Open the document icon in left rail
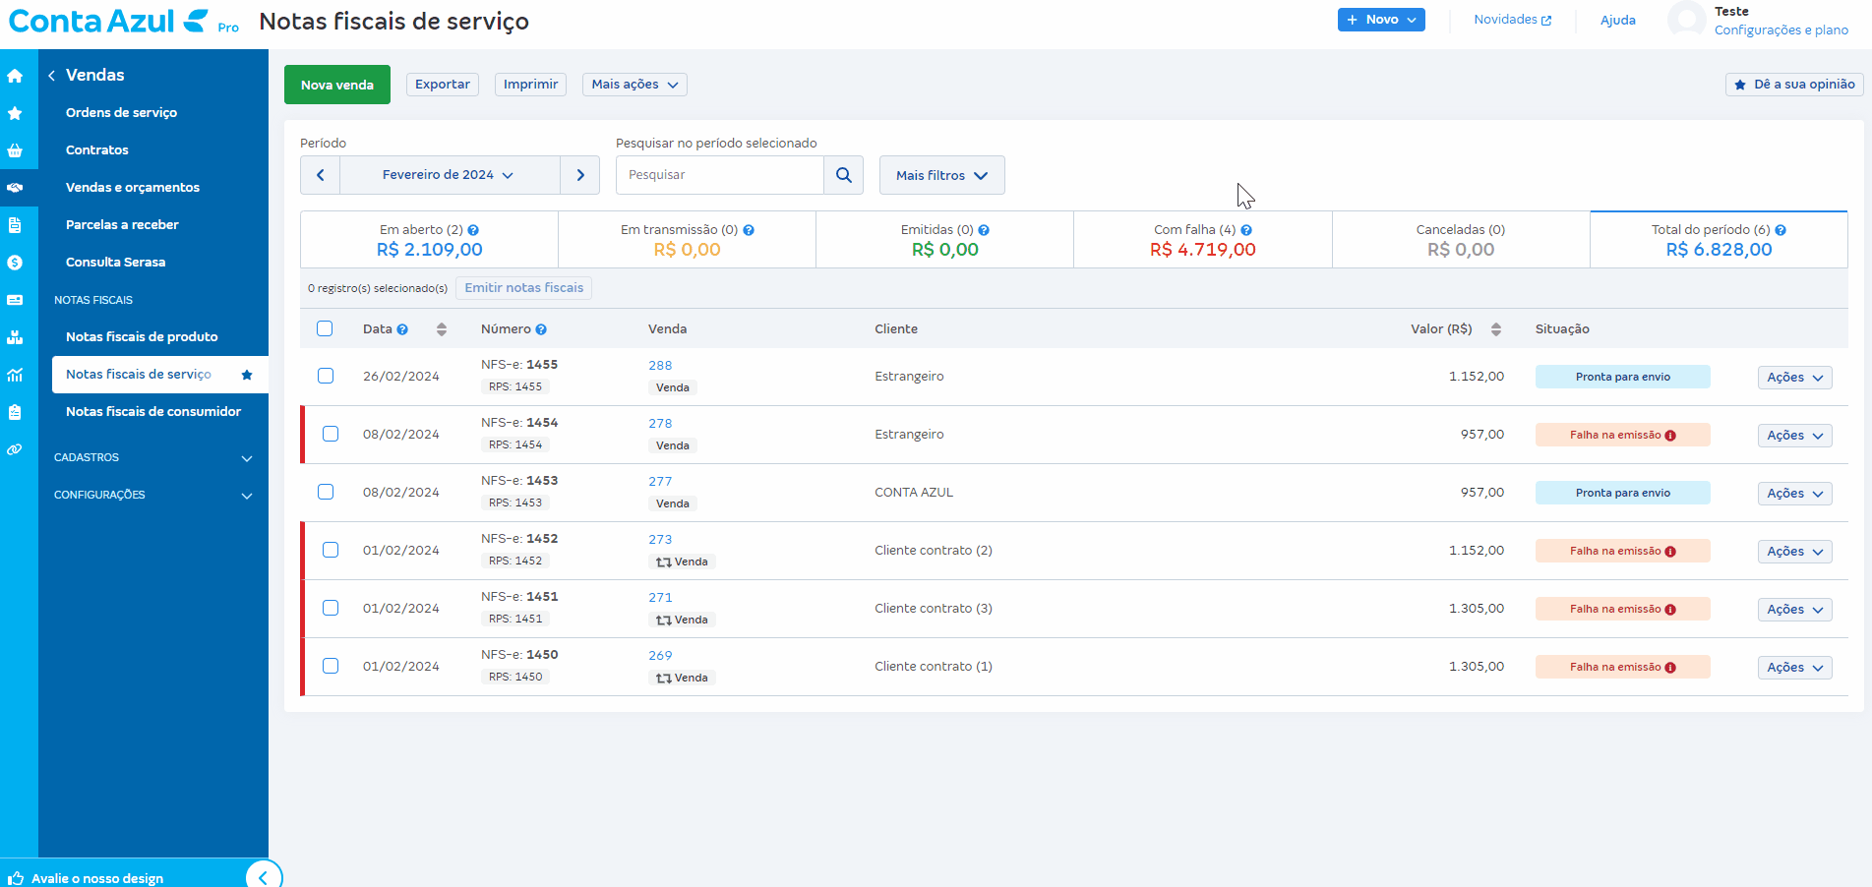Image resolution: width=1872 pixels, height=887 pixels. (15, 225)
